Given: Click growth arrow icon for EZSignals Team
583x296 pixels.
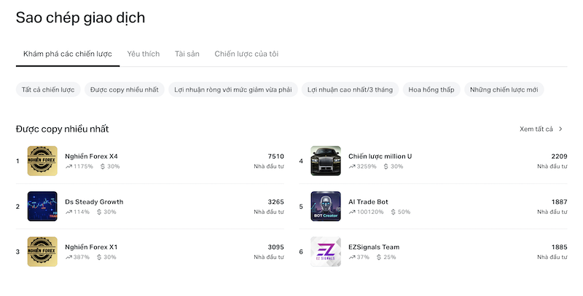Looking at the screenshot, I should point(352,257).
